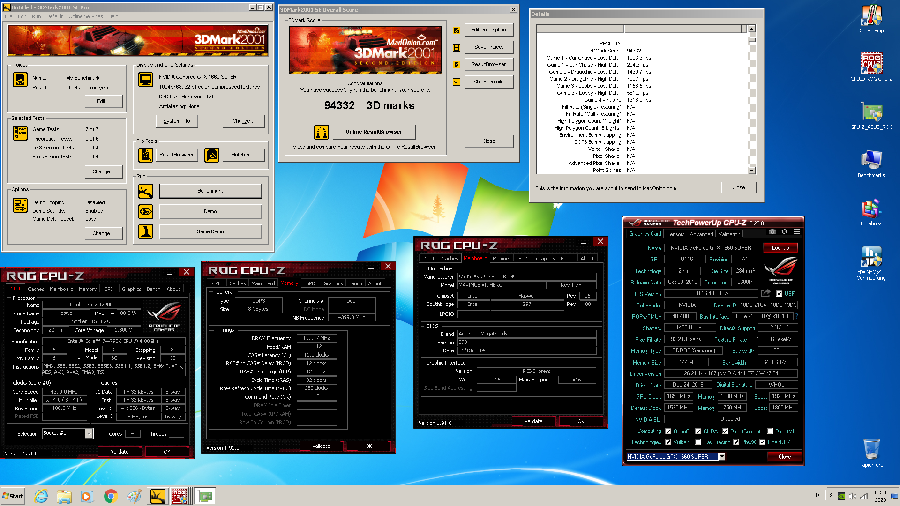Open the Windows Explorer taskbar icon
The height and width of the screenshot is (506, 900).
coord(64,496)
